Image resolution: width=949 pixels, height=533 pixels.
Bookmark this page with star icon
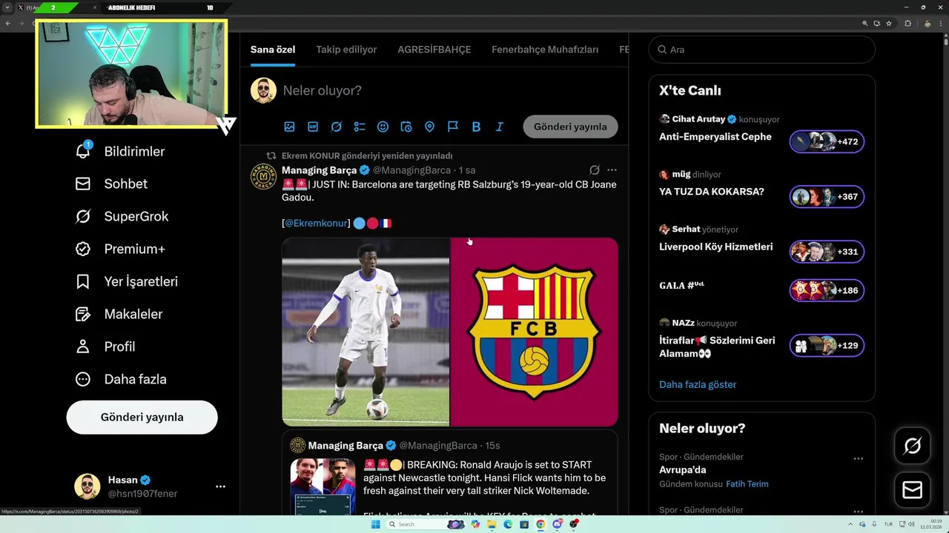(x=889, y=23)
